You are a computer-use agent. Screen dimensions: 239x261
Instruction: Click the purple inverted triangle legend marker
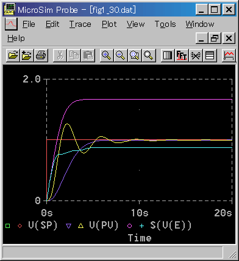click(69, 226)
